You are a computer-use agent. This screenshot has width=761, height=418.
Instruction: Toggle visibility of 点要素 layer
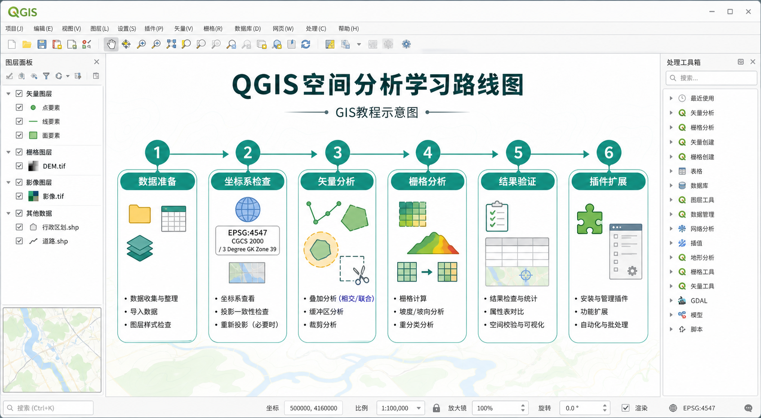[x=19, y=108]
